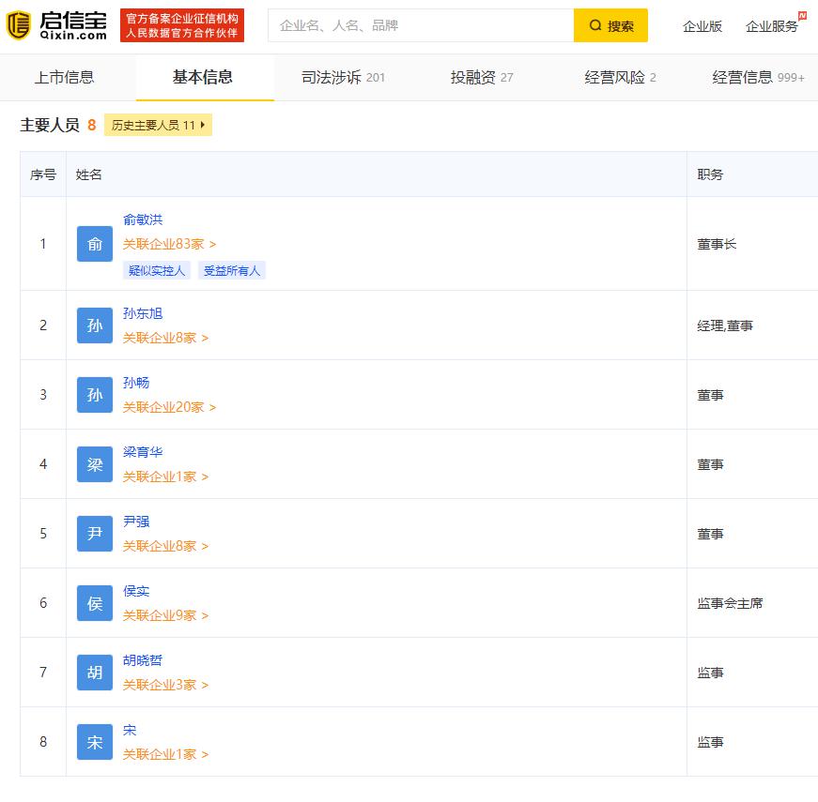Expand 关联企业83家 for 俞敏洪
Viewport: 818px width, 802px height.
(x=169, y=244)
